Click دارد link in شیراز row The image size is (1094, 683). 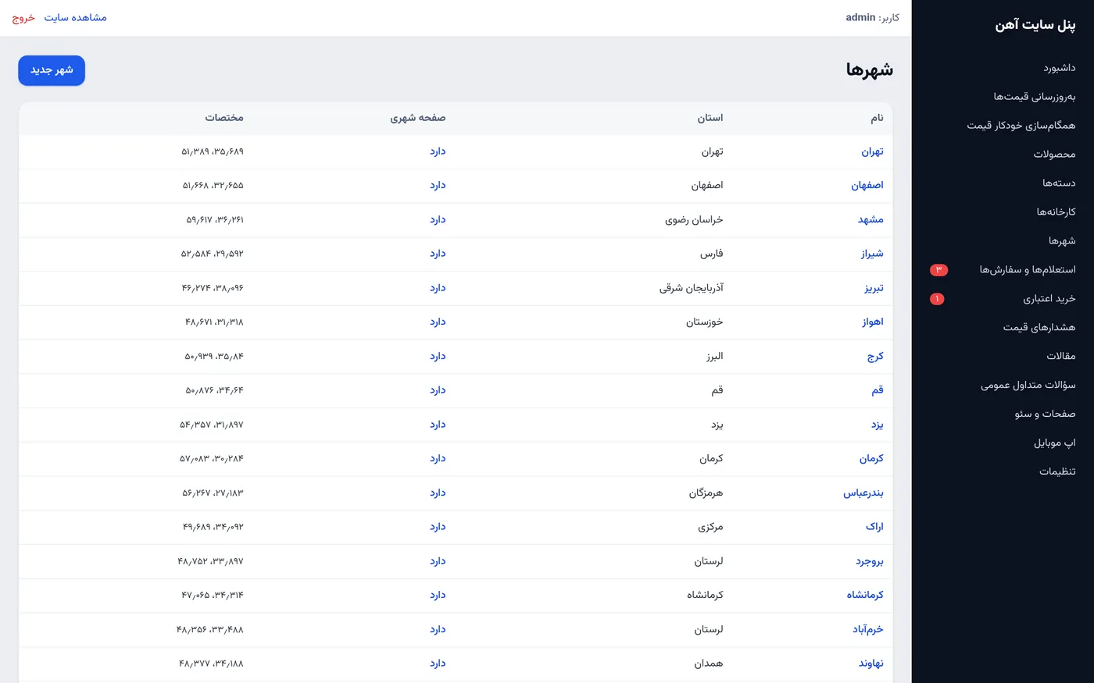pyautogui.click(x=438, y=254)
